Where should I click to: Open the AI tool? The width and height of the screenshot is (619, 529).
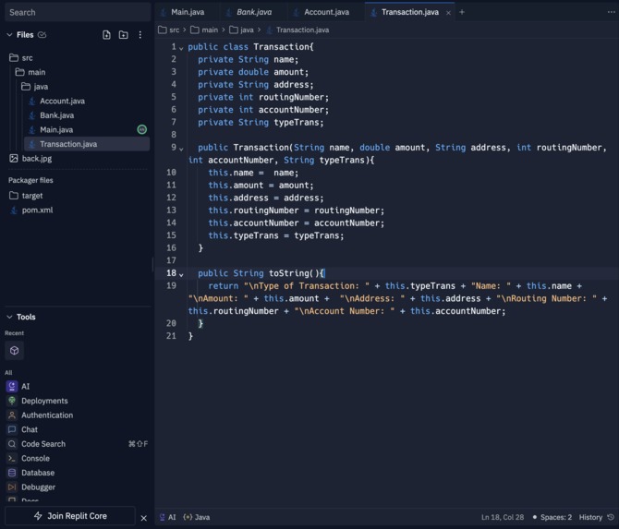(x=18, y=386)
